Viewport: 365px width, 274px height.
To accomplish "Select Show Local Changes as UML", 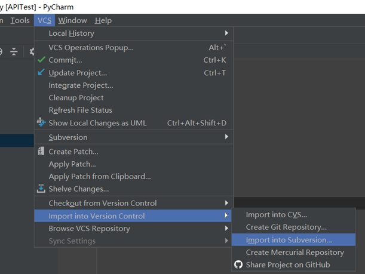I will click(134, 123).
